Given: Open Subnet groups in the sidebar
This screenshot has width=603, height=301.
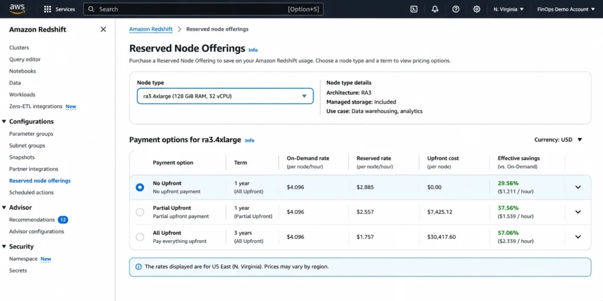Looking at the screenshot, I should [x=27, y=146].
